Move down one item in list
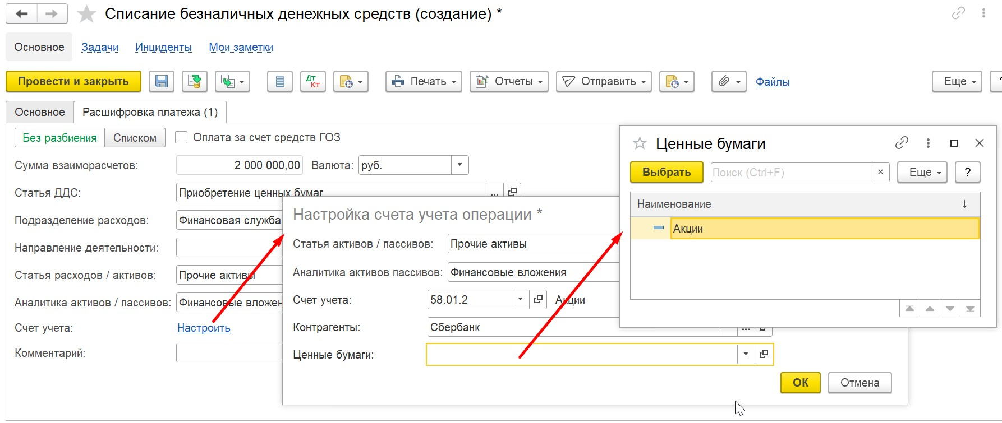This screenshot has height=423, width=1002. [950, 309]
